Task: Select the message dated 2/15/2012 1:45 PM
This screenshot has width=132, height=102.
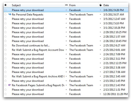Action: click(x=66, y=81)
